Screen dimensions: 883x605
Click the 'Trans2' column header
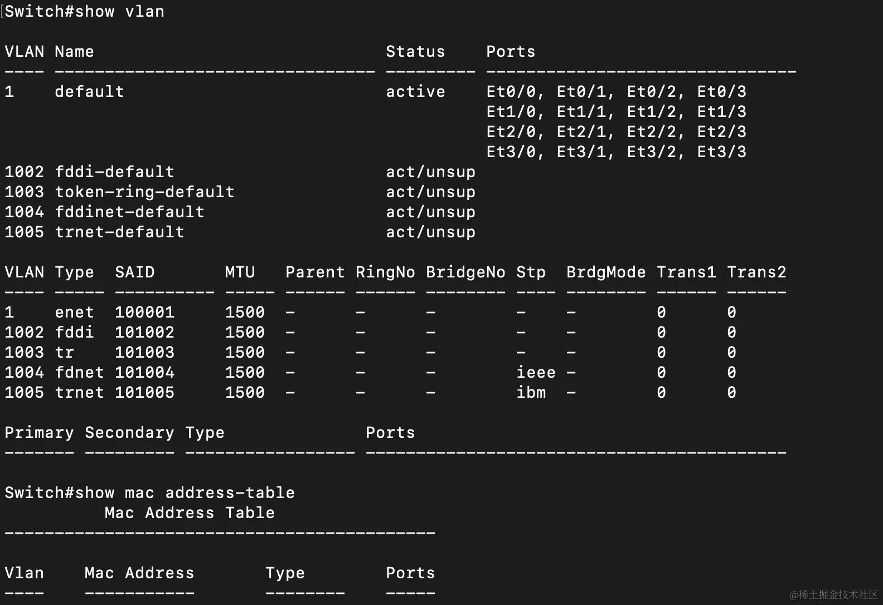(x=757, y=272)
